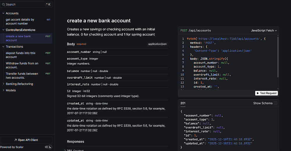
Task: Click the Open API Client button
Action: [x=26, y=140]
